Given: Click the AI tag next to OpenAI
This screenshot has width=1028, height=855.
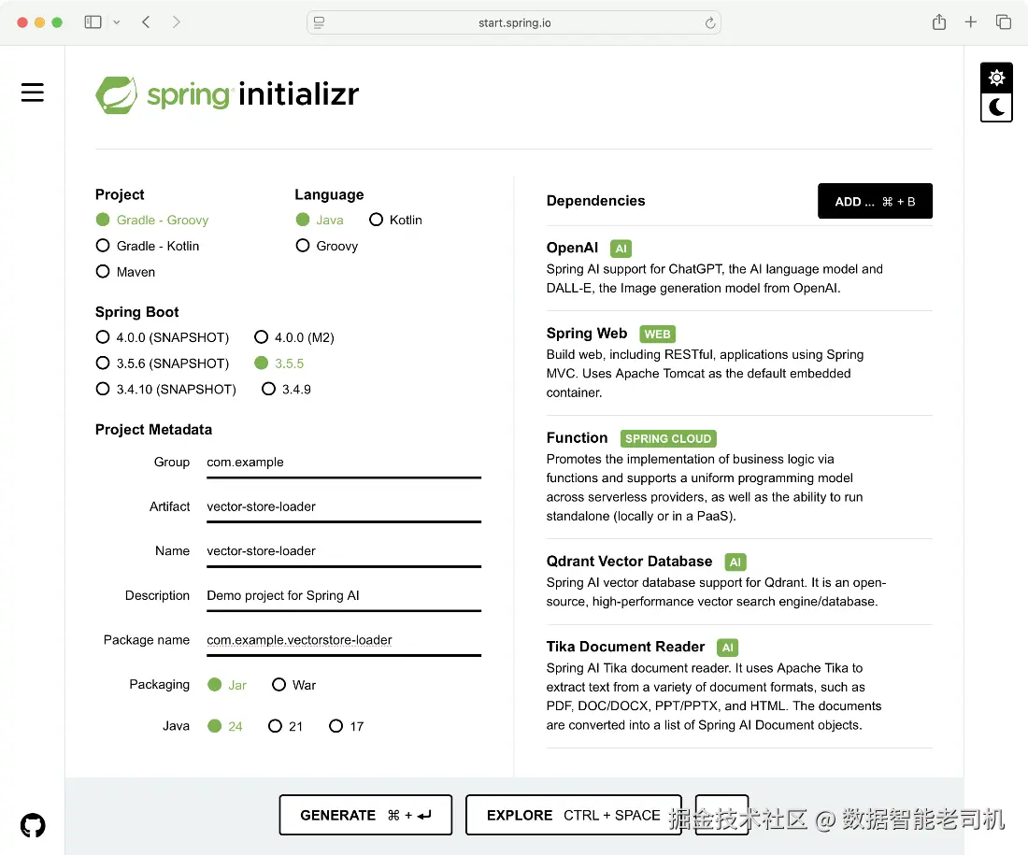Looking at the screenshot, I should point(621,249).
